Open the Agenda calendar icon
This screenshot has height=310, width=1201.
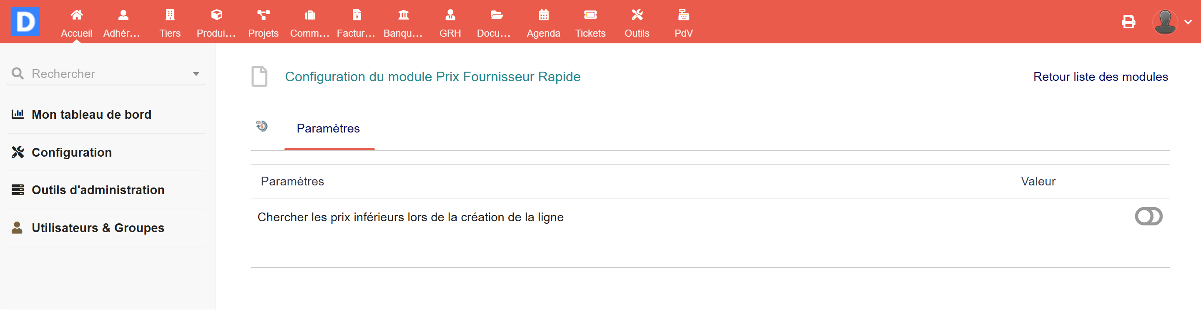pos(543,15)
